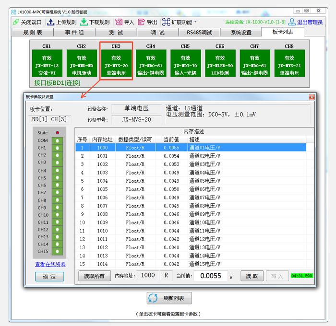This screenshot has width=336, height=326.
Task: Click memory address cell 1006
Action: pyautogui.click(x=102, y=198)
